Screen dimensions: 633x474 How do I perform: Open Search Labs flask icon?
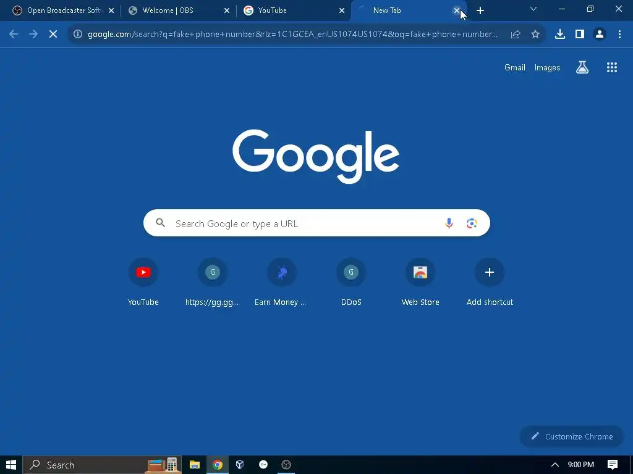coord(582,67)
